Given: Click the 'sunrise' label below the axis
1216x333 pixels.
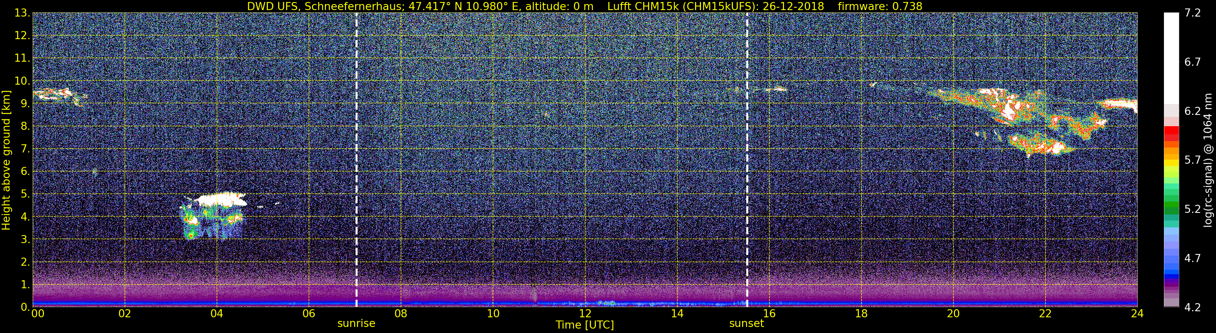Looking at the screenshot, I should (x=356, y=324).
